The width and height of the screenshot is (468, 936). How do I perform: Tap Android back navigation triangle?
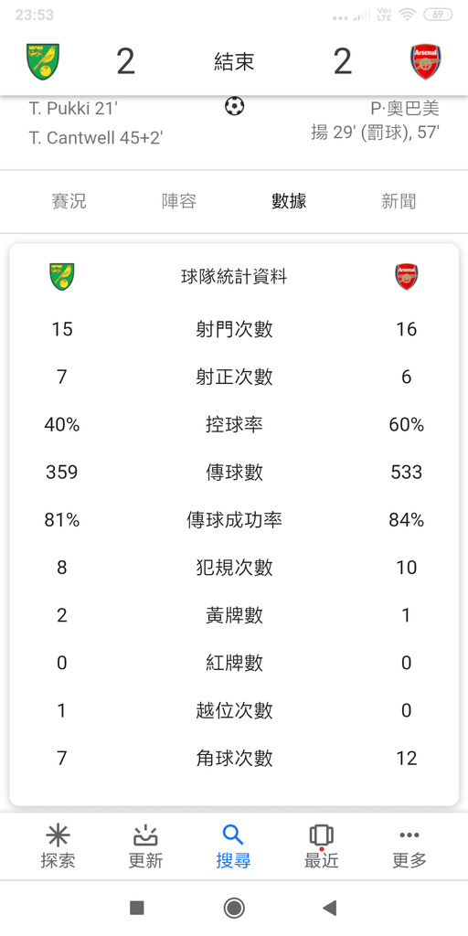(329, 908)
